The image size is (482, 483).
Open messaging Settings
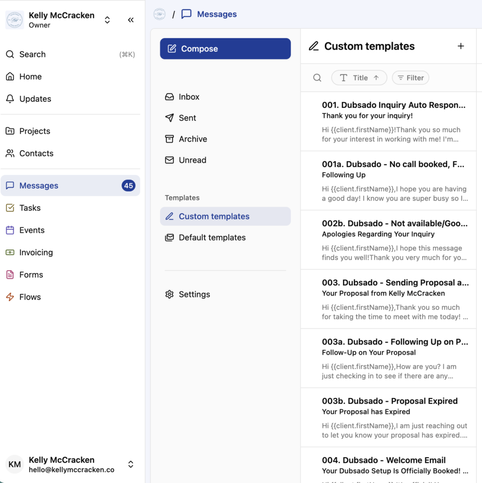pos(195,294)
